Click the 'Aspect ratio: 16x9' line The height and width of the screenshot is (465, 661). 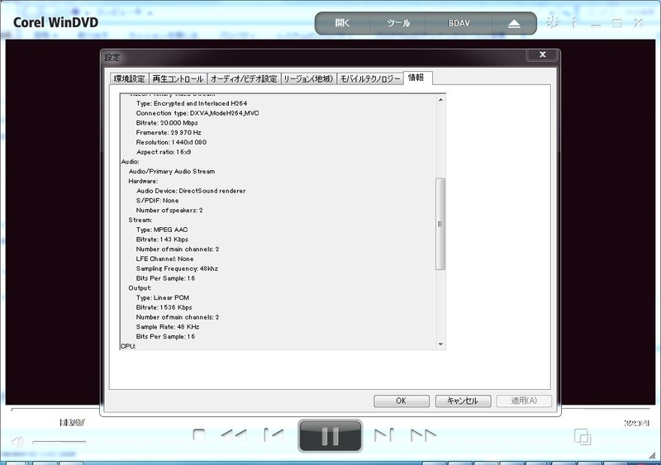(x=164, y=152)
